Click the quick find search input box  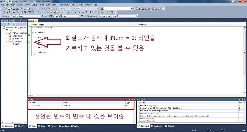coord(118,9)
